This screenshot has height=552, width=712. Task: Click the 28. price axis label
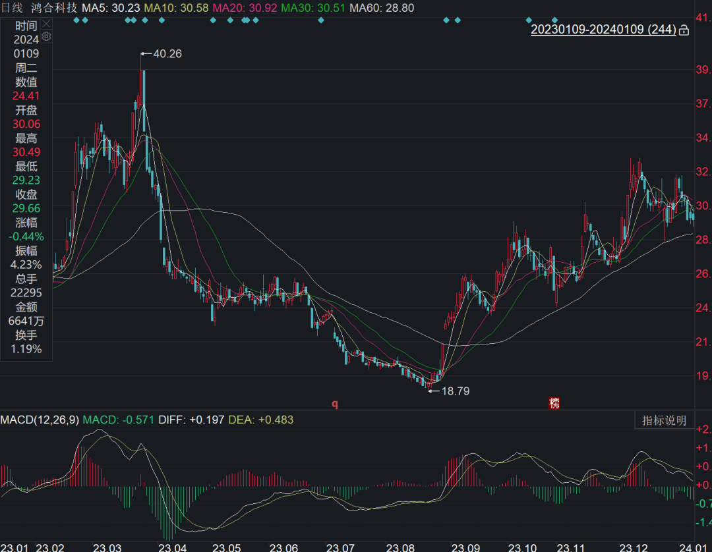click(703, 240)
